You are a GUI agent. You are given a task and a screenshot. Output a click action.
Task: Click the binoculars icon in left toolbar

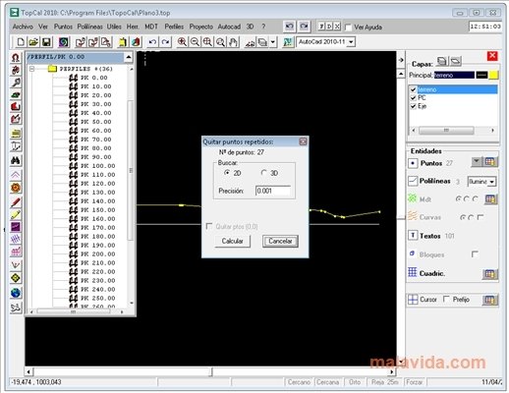pos(16,160)
